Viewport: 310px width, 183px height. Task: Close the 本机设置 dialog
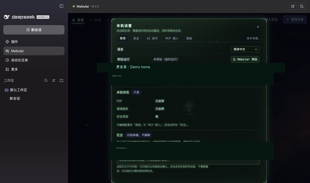click(x=258, y=27)
